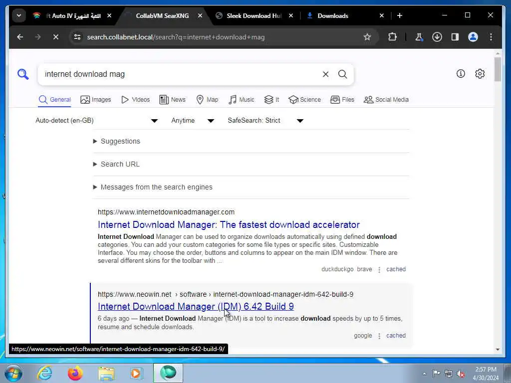Switch to Map category

207,100
